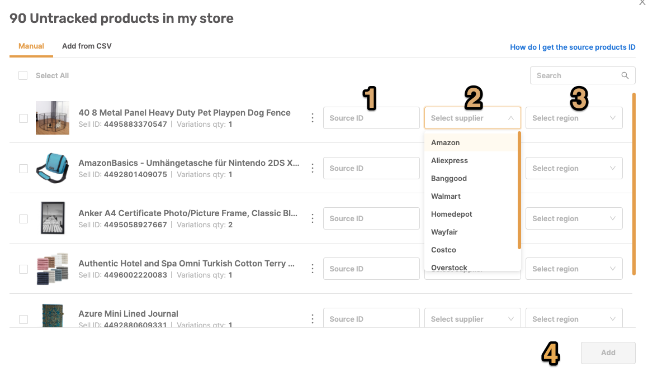Open three-dot menu for Pet Playpen product

coord(313,118)
